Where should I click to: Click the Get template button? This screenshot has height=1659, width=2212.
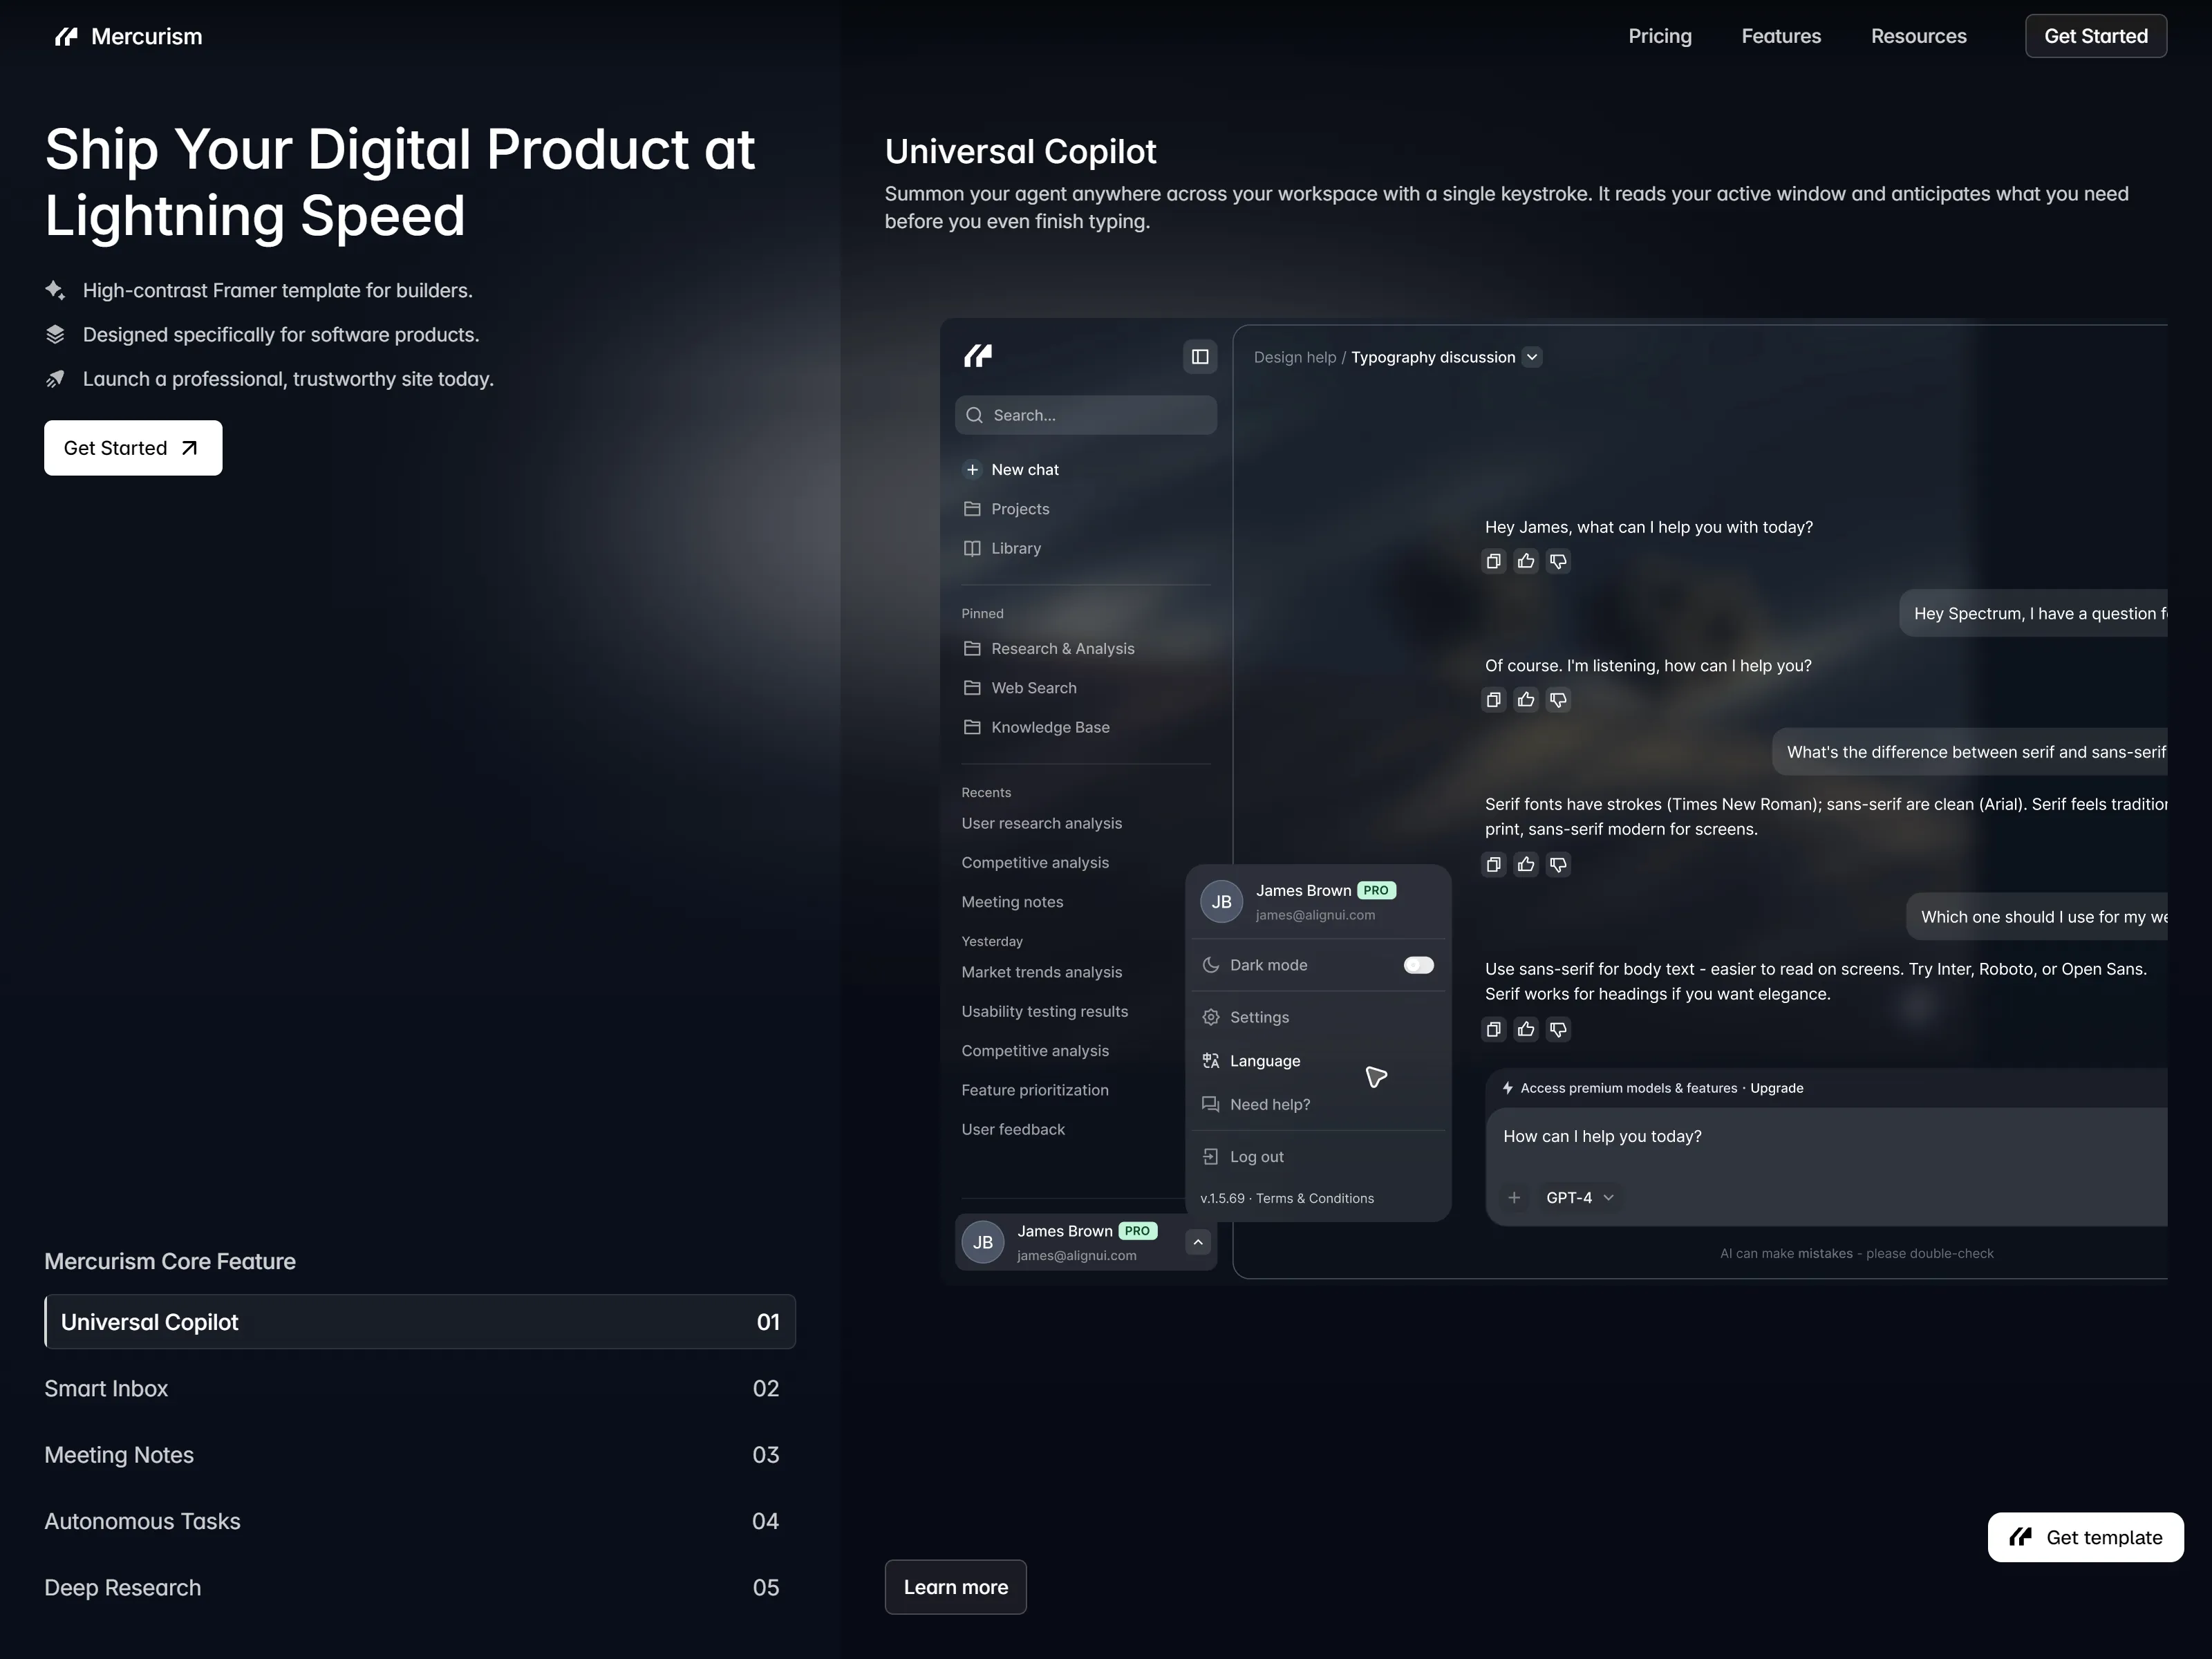tap(2085, 1537)
